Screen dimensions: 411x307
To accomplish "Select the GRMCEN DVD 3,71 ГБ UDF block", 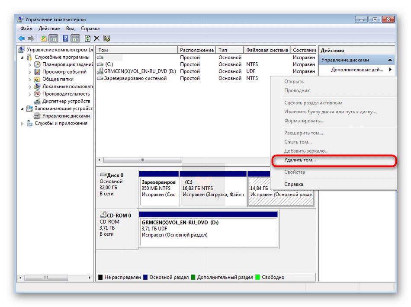I will click(x=208, y=229).
